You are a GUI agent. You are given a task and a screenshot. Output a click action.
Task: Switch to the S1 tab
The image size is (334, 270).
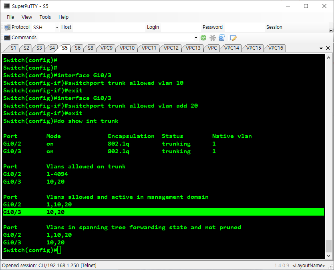click(13, 48)
